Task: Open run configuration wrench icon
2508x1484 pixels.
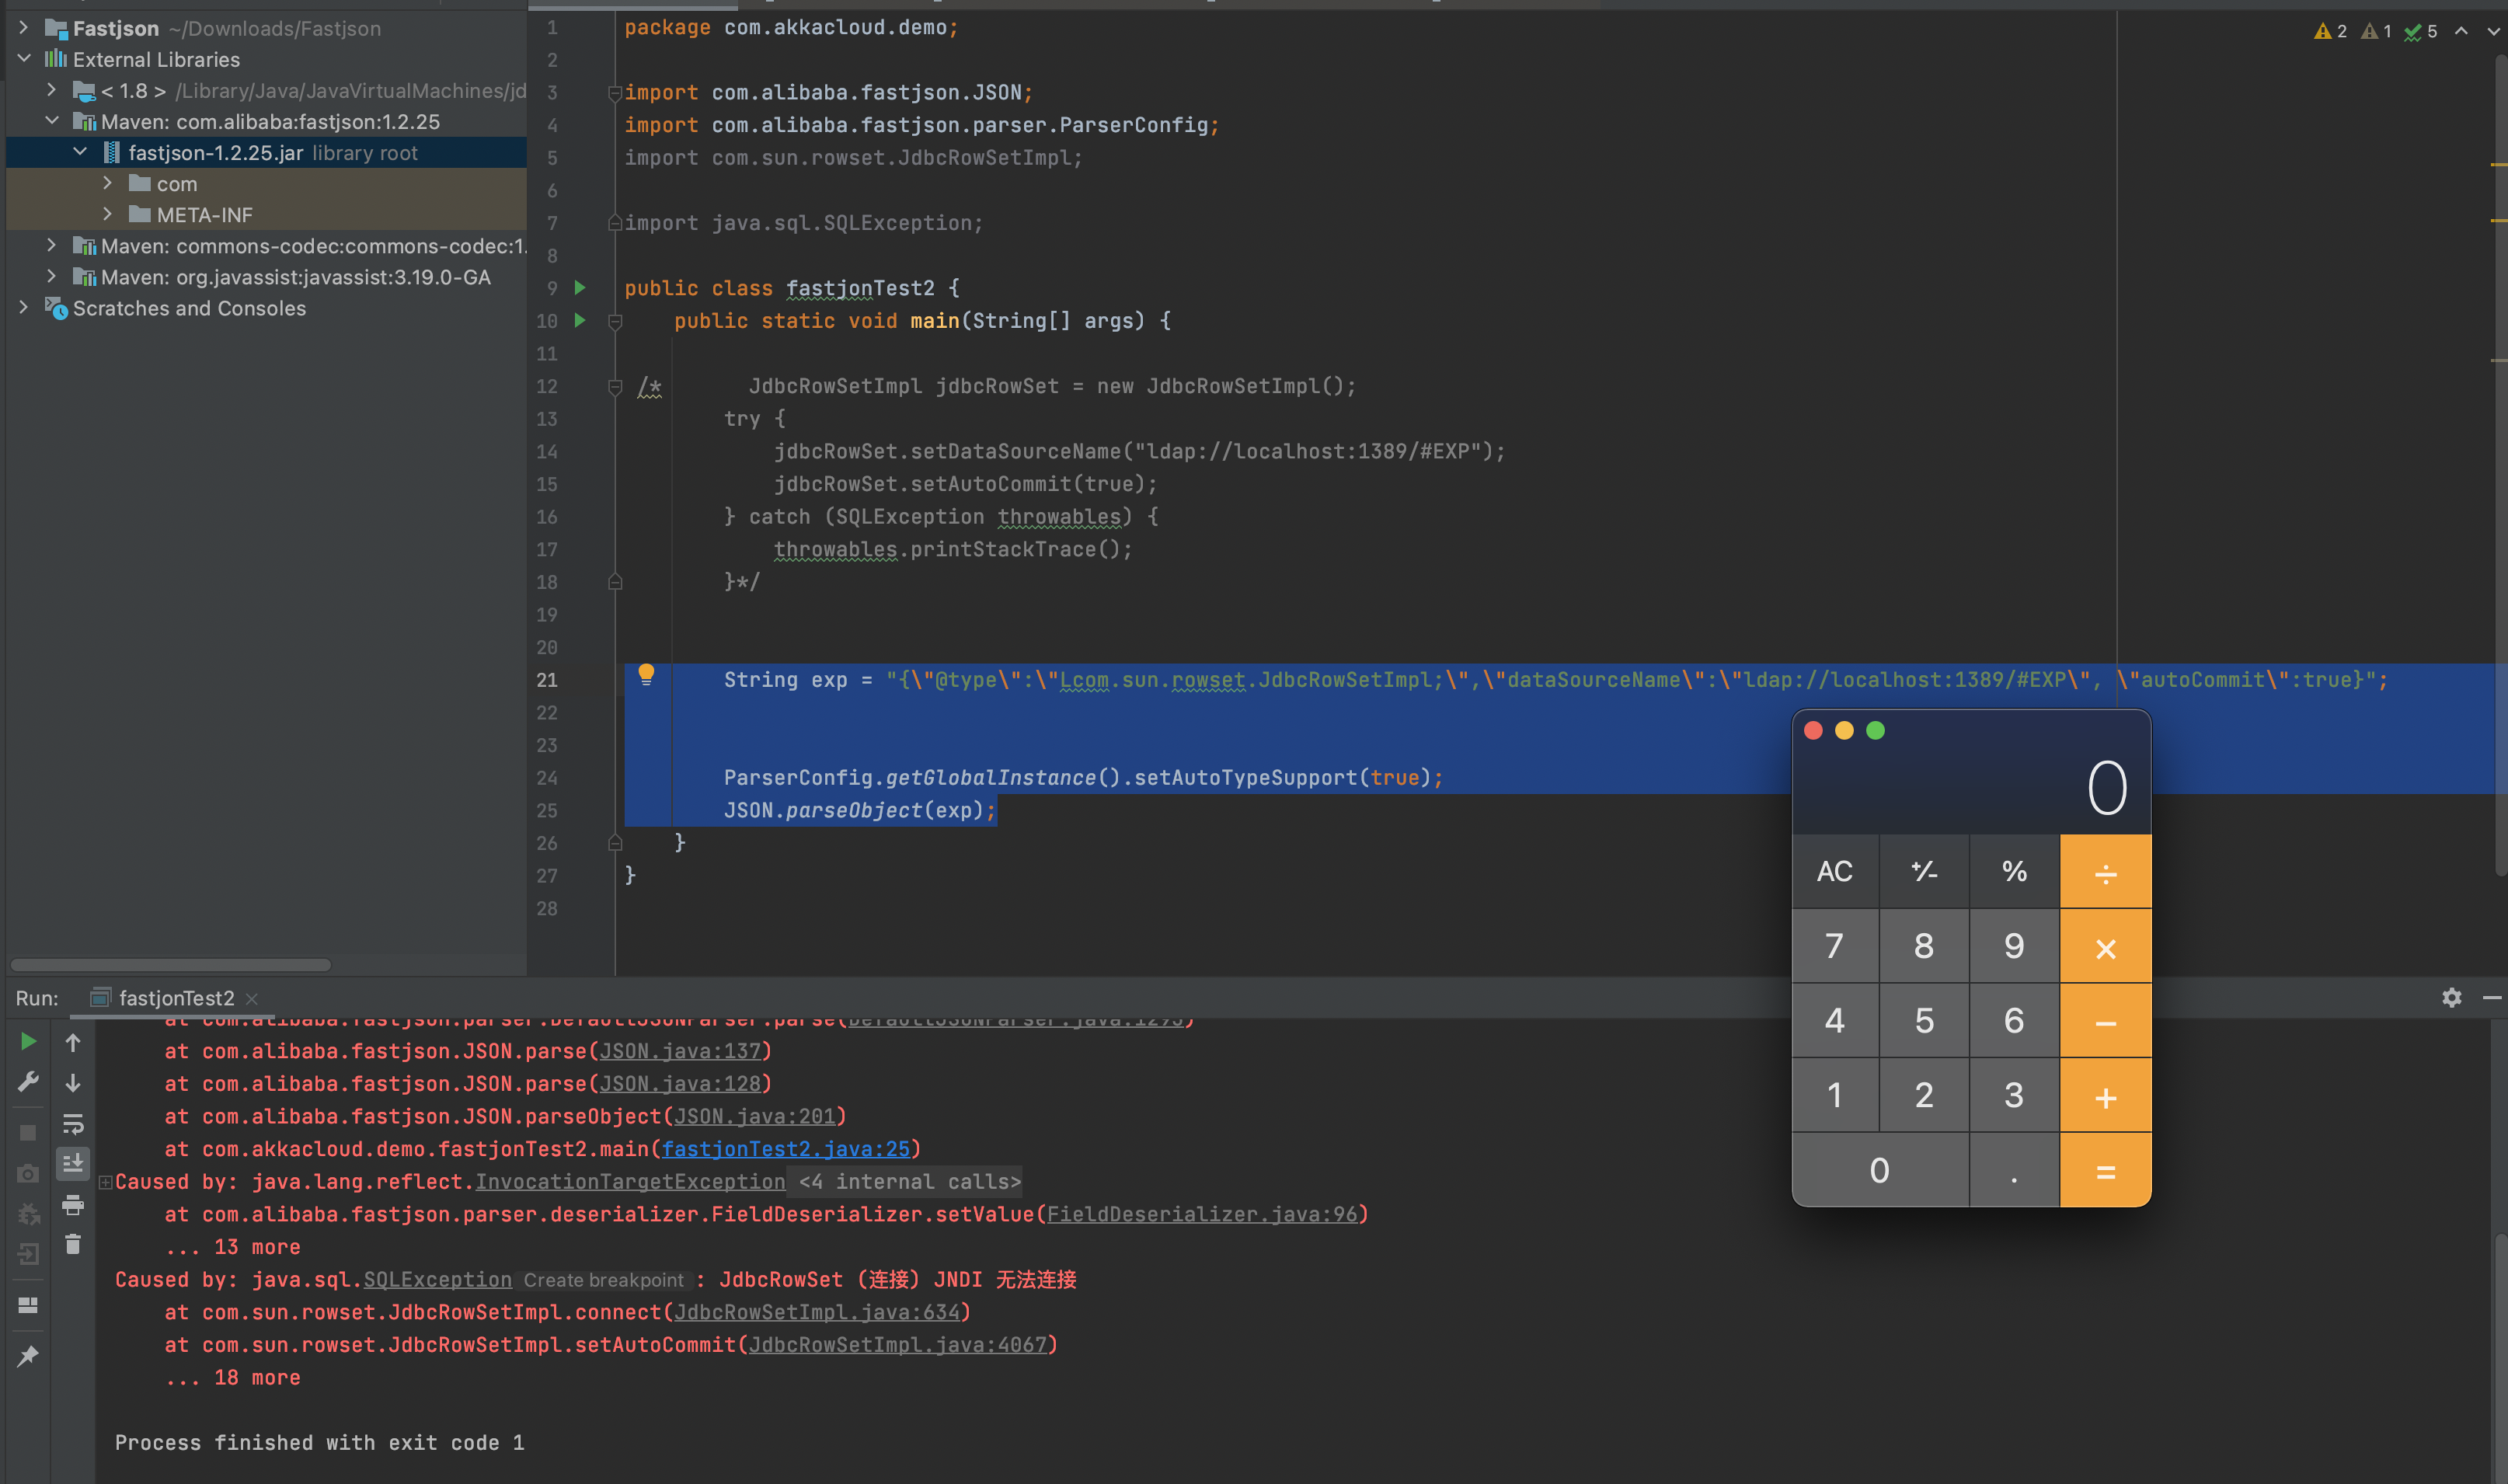Action: click(x=28, y=1082)
